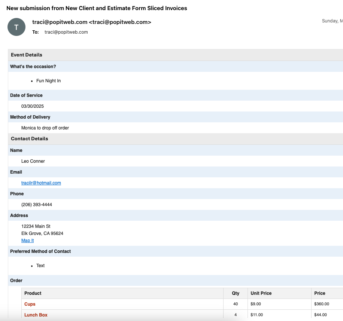
Task: Click the Fun Night In occasion item
Action: [48, 81]
